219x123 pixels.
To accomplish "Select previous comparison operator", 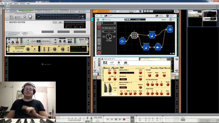I will point(103,31).
